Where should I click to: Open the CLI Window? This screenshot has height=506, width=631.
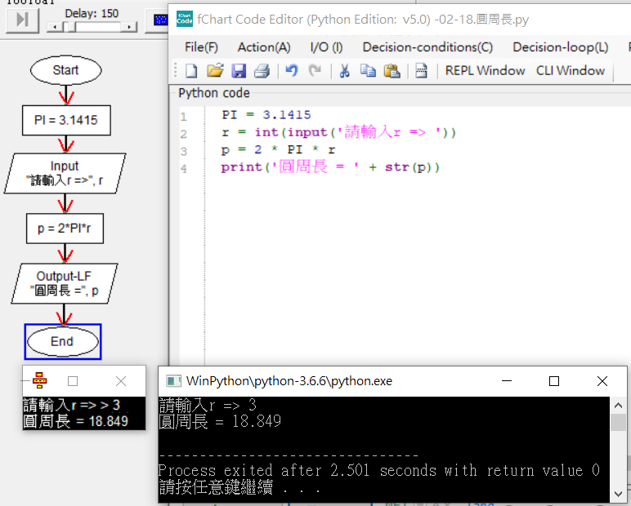(x=571, y=71)
